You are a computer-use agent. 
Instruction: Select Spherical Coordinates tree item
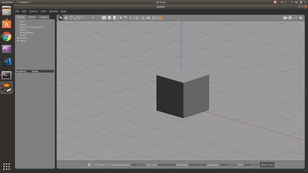tap(31, 27)
